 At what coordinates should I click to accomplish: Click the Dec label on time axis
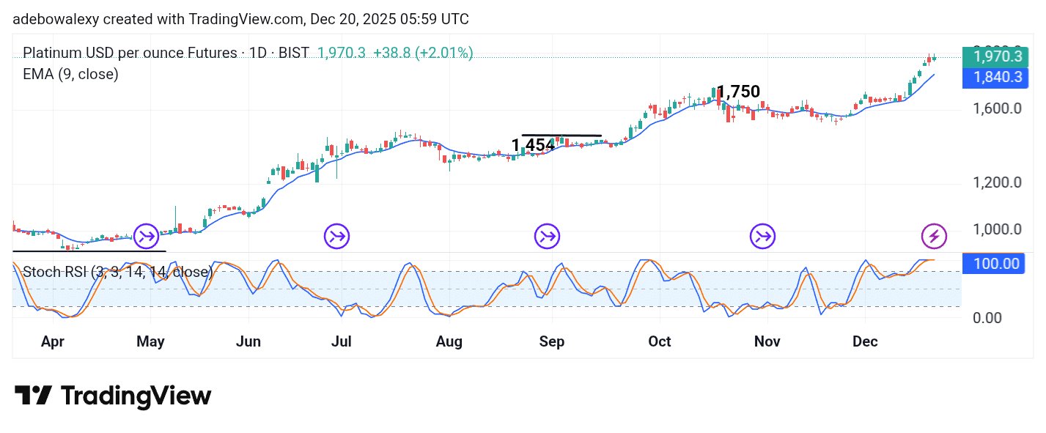865,341
